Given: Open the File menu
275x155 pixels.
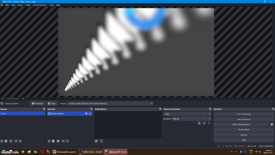Looking at the screenshot, I should coord(2,5).
